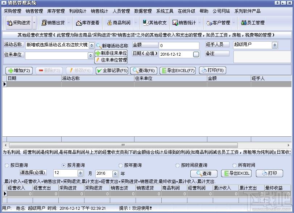Viewport: 294px width, 213px height.
Task: Open the 销售统计 toolbar icon
Action: point(184,23)
